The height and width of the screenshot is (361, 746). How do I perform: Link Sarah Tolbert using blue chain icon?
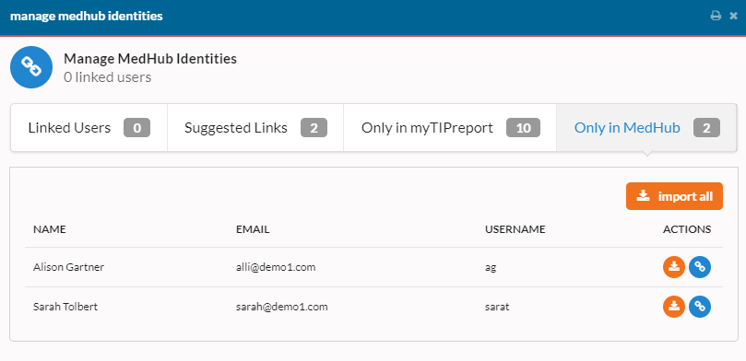point(700,307)
